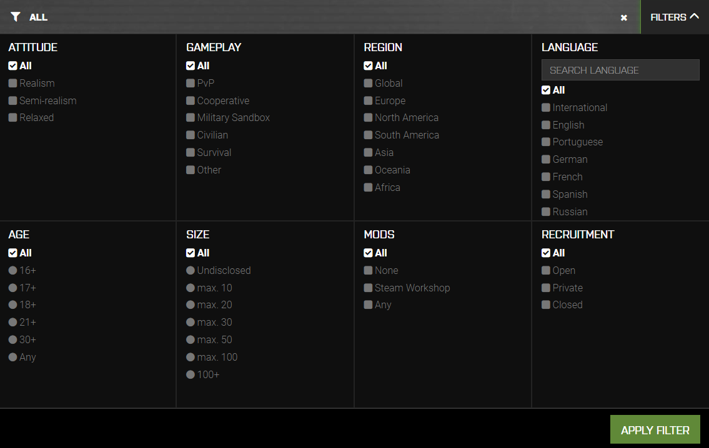This screenshot has height=448, width=709.
Task: Pick the 21+ age option
Action: (12, 323)
